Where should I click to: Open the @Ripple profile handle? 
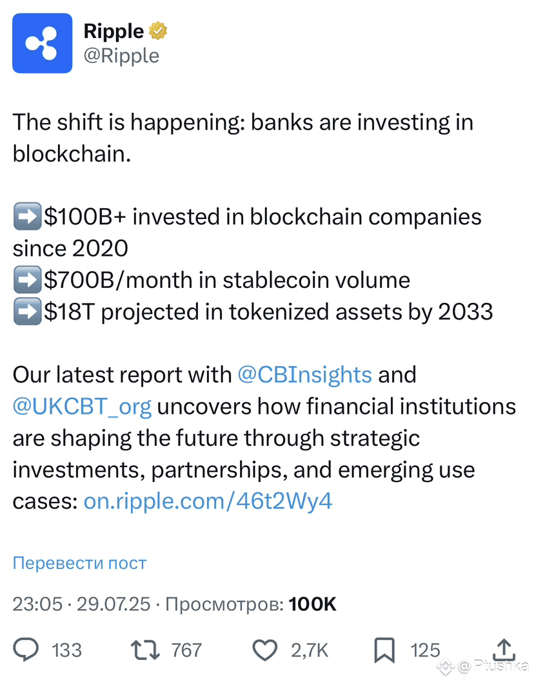pos(123,56)
